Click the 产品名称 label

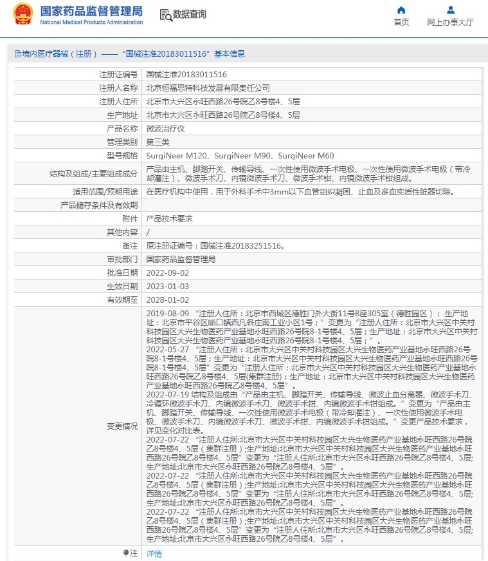[122, 128]
